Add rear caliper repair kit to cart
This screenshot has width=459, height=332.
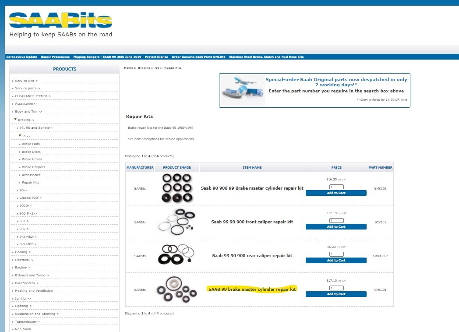[336, 260]
